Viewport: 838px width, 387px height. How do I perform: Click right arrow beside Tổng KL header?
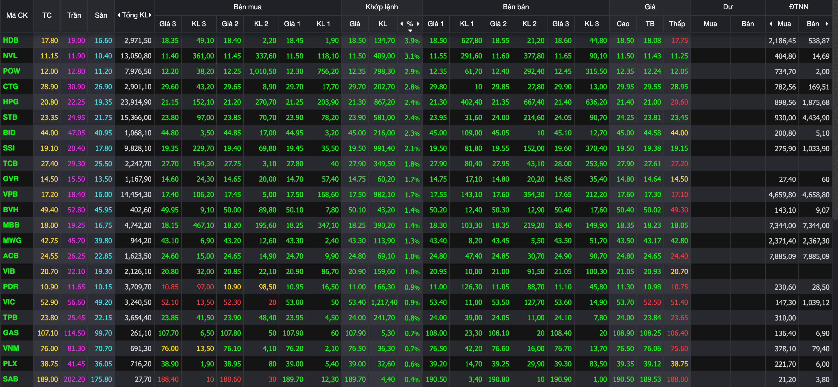[x=150, y=15]
